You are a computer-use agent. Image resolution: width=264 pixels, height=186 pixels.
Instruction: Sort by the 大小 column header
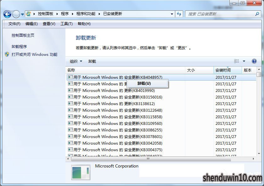click(x=199, y=70)
